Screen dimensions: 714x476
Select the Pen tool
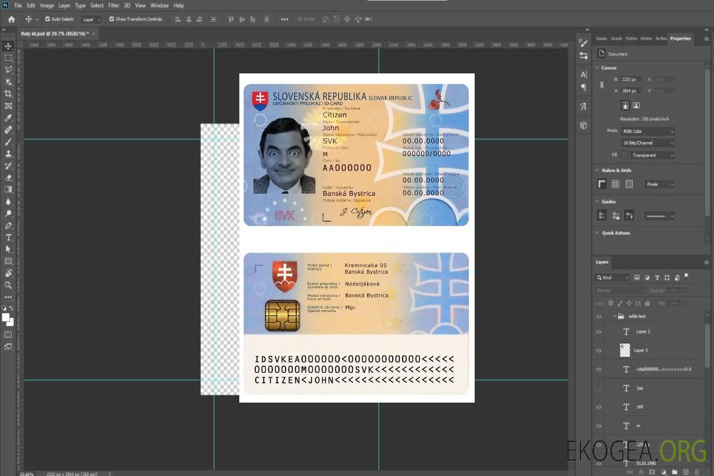(x=8, y=225)
